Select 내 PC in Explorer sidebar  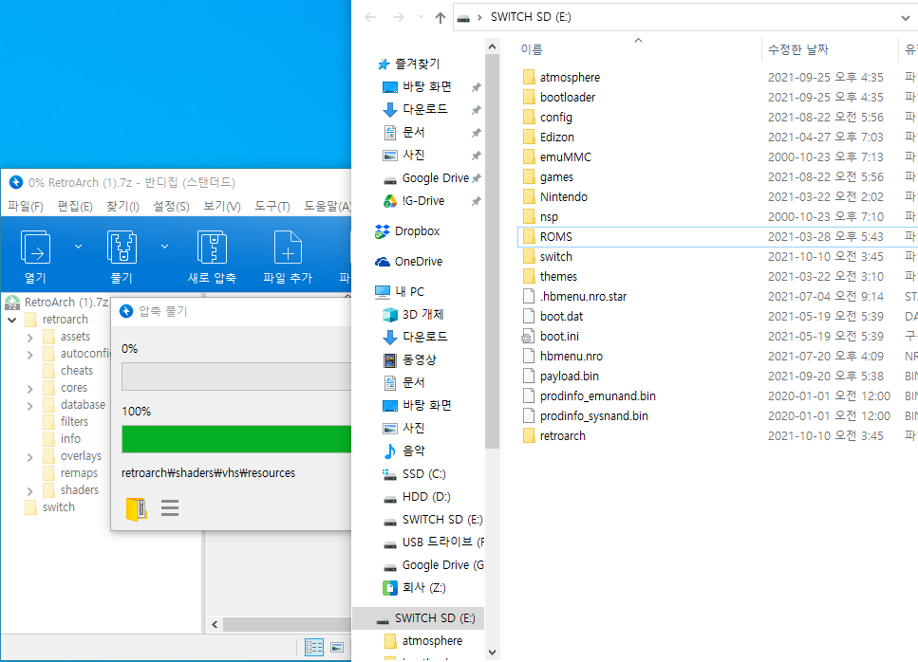tap(400, 292)
